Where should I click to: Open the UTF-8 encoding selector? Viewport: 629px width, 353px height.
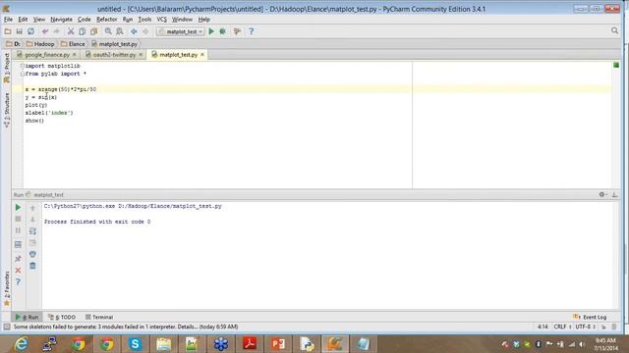point(586,327)
